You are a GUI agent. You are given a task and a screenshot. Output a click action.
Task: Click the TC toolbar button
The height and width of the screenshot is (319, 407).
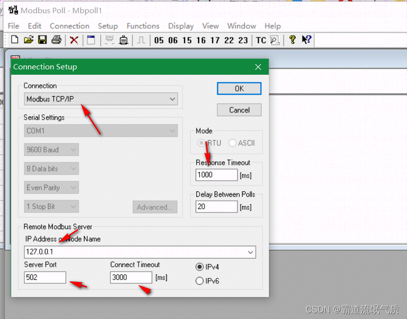point(261,40)
